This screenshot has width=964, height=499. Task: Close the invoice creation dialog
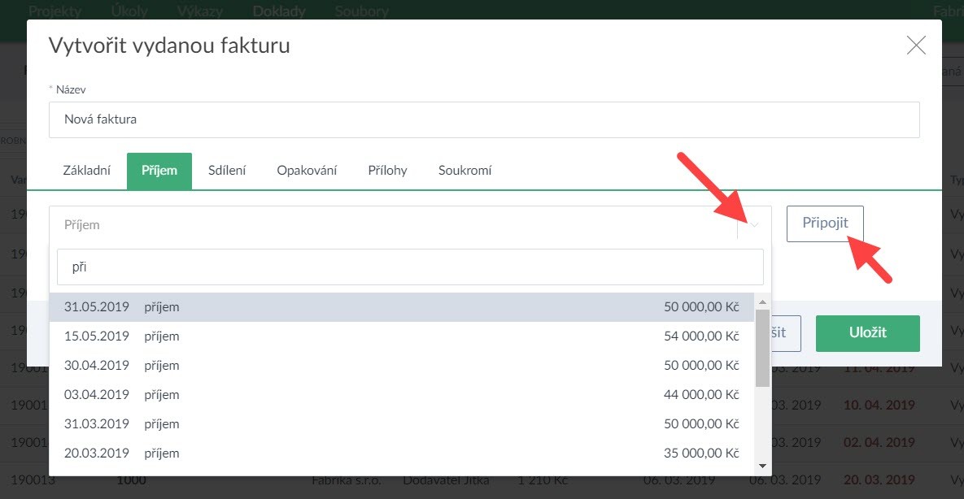coord(916,46)
